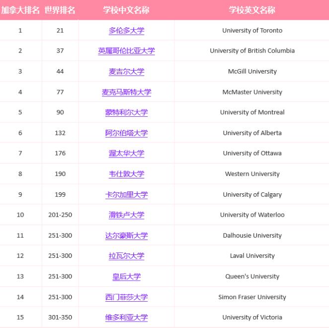Select the Dalhousie University text
The height and width of the screenshot is (328, 329).
point(252,235)
